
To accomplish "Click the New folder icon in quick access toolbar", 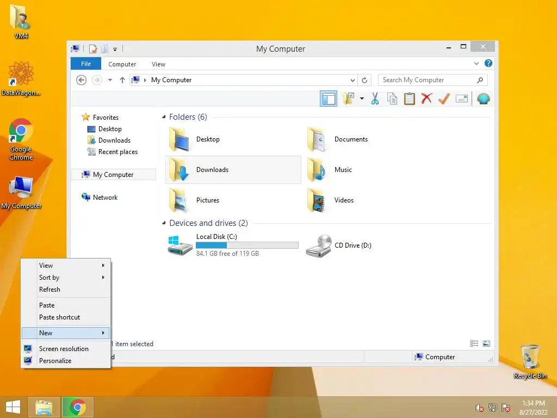I will tap(105, 48).
